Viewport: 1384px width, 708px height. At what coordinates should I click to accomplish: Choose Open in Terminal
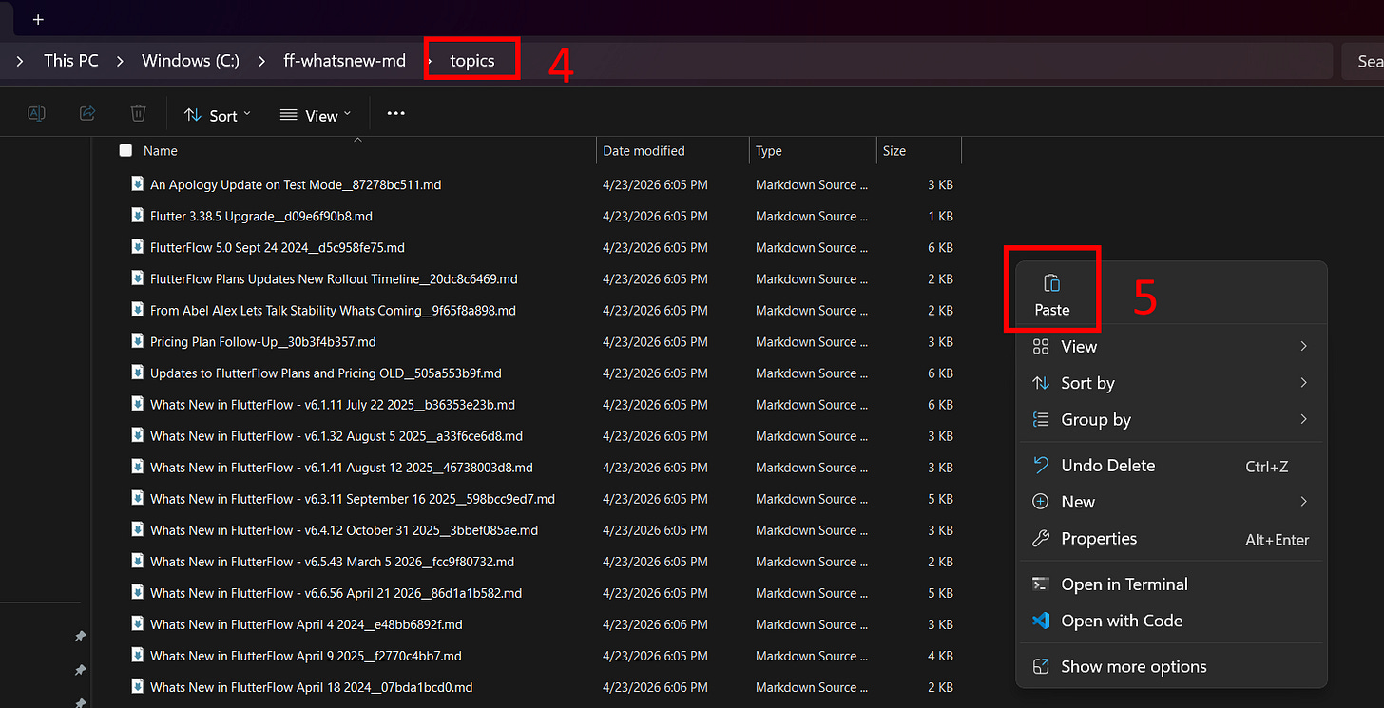(x=1171, y=584)
